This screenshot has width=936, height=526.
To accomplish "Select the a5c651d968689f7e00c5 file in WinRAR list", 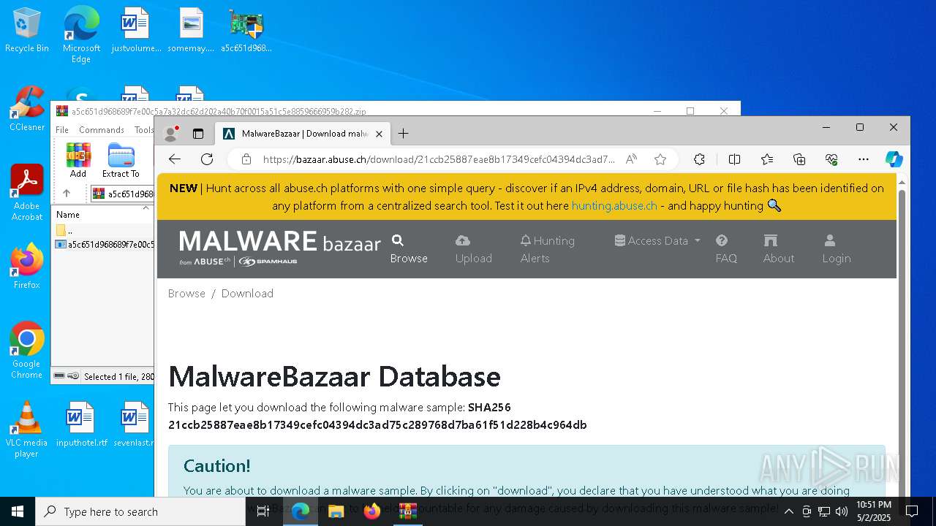I will [x=104, y=245].
